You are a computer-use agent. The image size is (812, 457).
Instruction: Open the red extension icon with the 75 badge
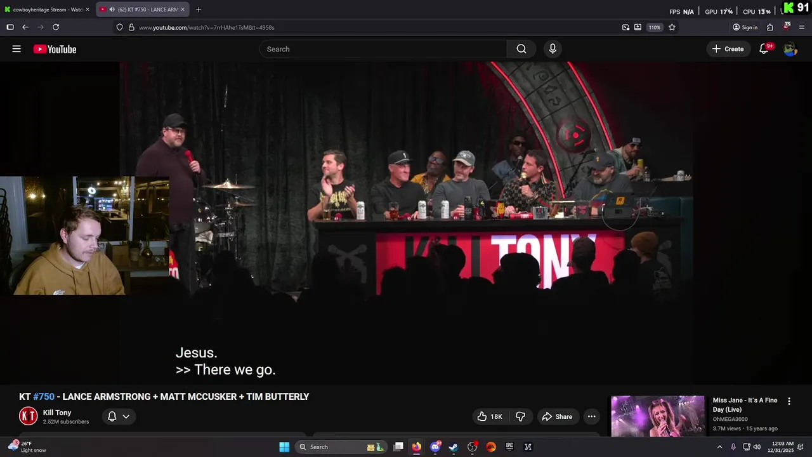click(x=787, y=27)
